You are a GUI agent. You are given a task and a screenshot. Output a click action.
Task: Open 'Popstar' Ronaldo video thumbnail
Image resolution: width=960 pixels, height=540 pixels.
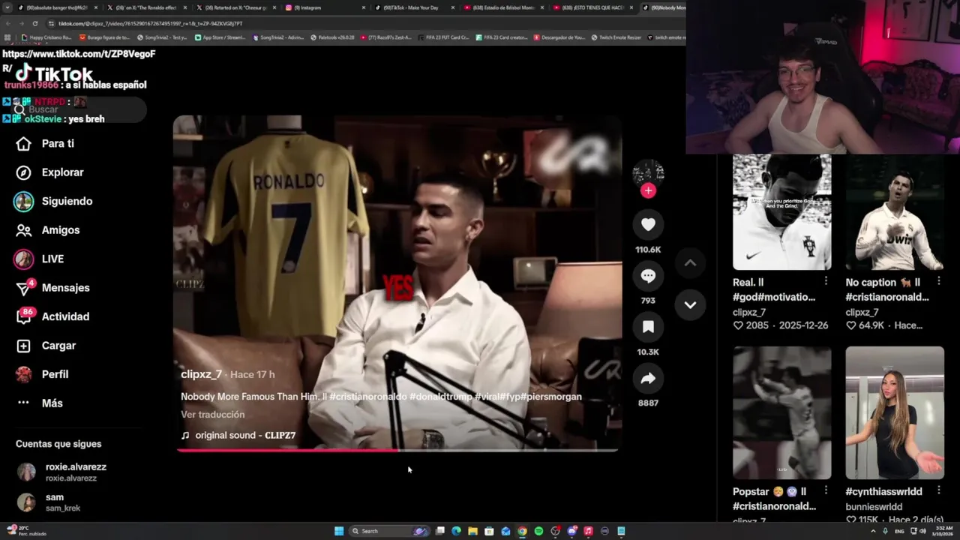tap(781, 412)
